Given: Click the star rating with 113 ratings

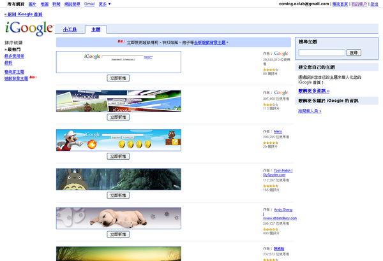Looking at the screenshot, I should (x=271, y=104).
